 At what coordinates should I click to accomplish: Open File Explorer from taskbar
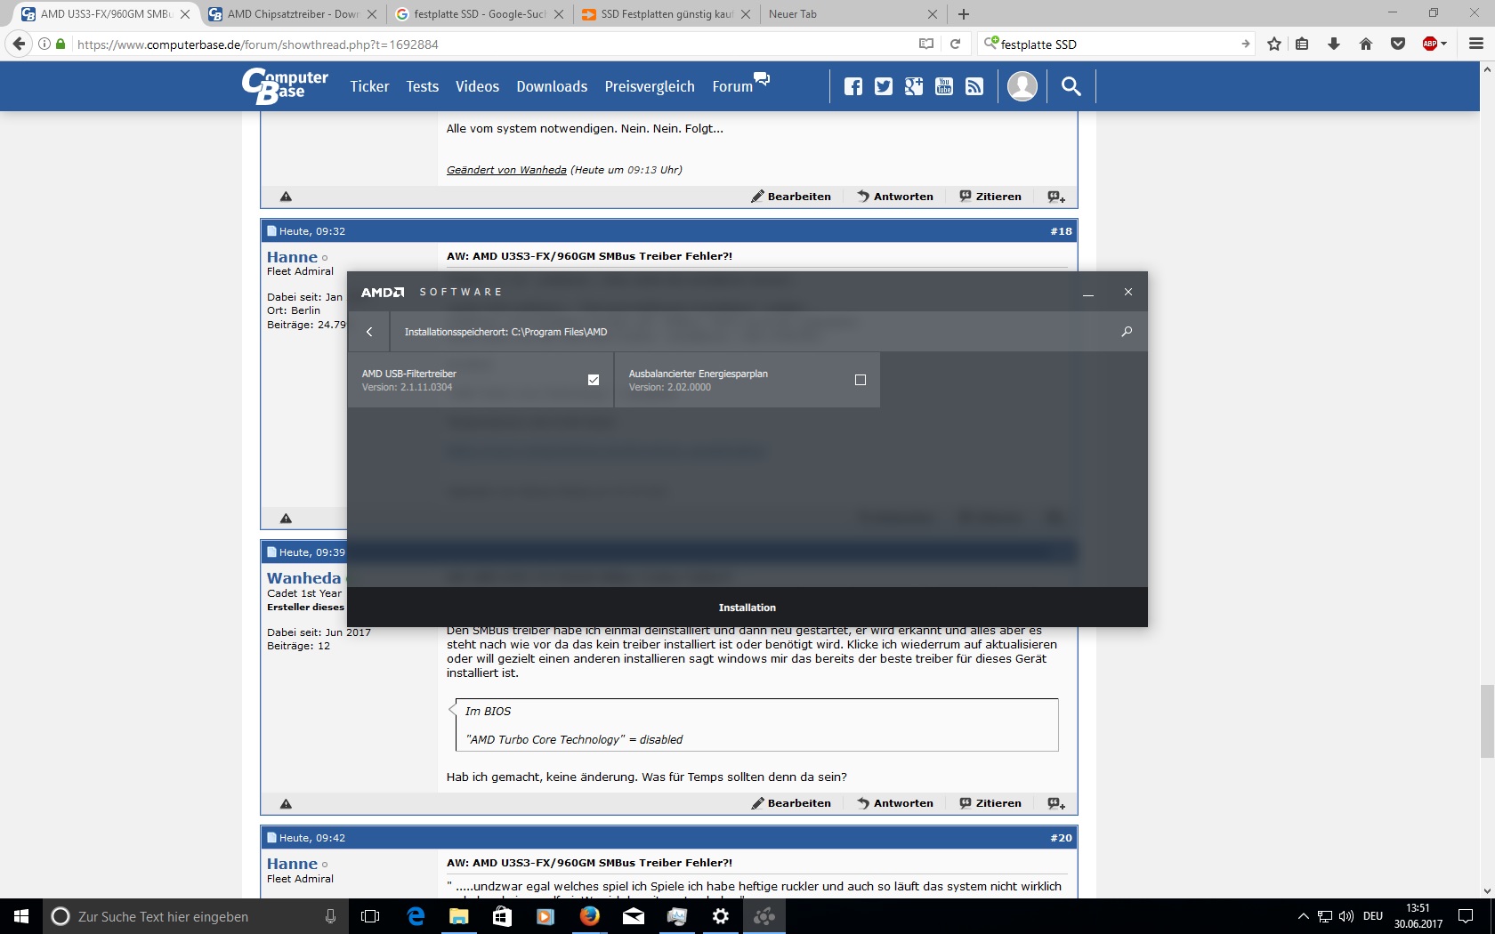pyautogui.click(x=459, y=916)
